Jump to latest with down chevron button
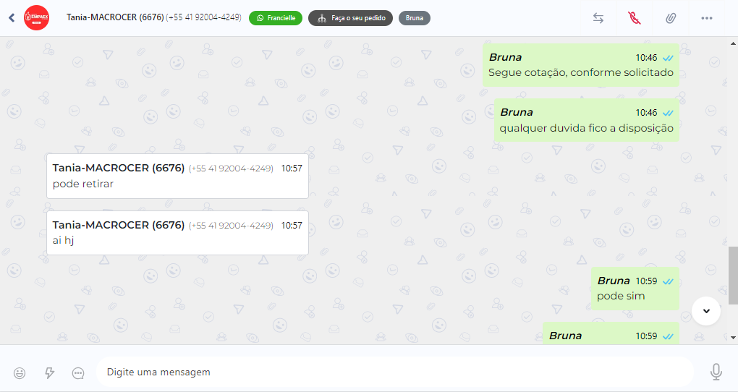The width and height of the screenshot is (738, 392). pos(706,310)
